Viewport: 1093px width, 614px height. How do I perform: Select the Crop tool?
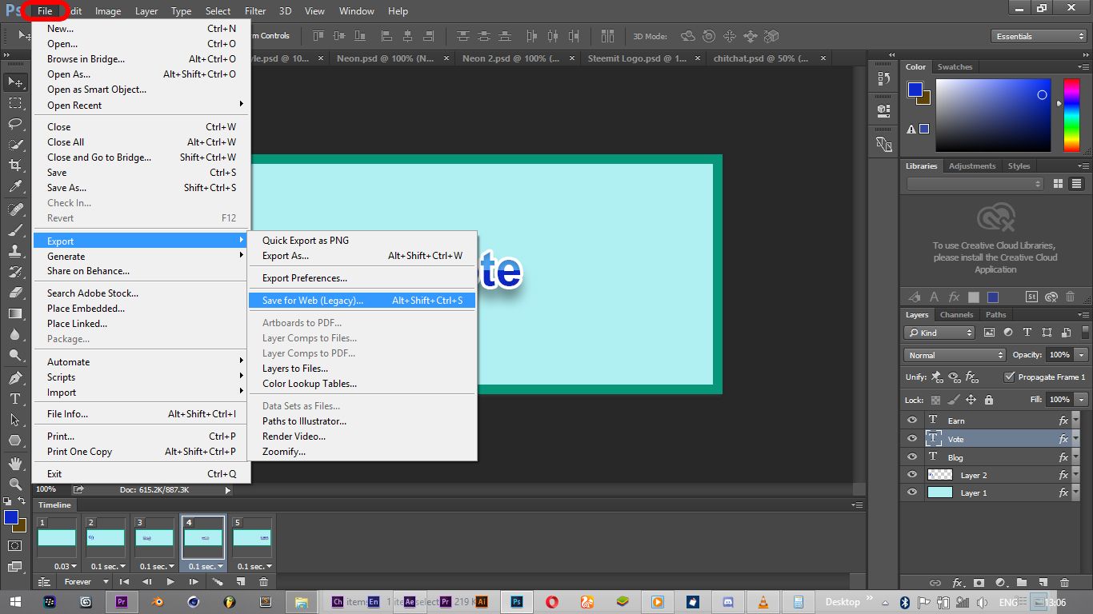tap(14, 165)
